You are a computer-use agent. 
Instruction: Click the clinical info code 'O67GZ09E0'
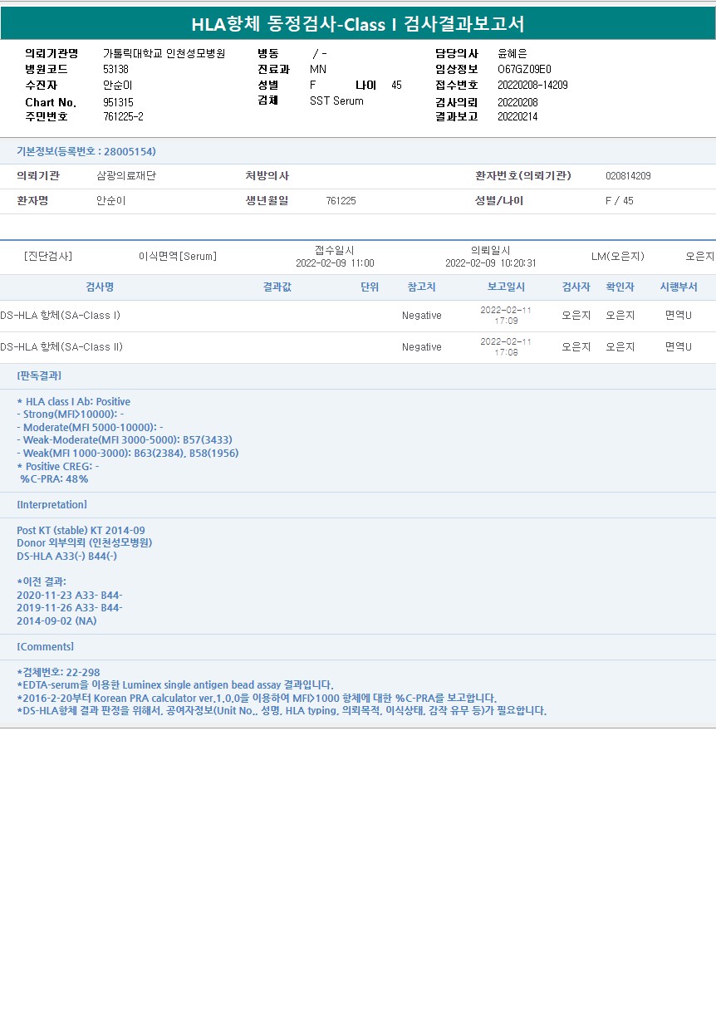pyautogui.click(x=524, y=69)
